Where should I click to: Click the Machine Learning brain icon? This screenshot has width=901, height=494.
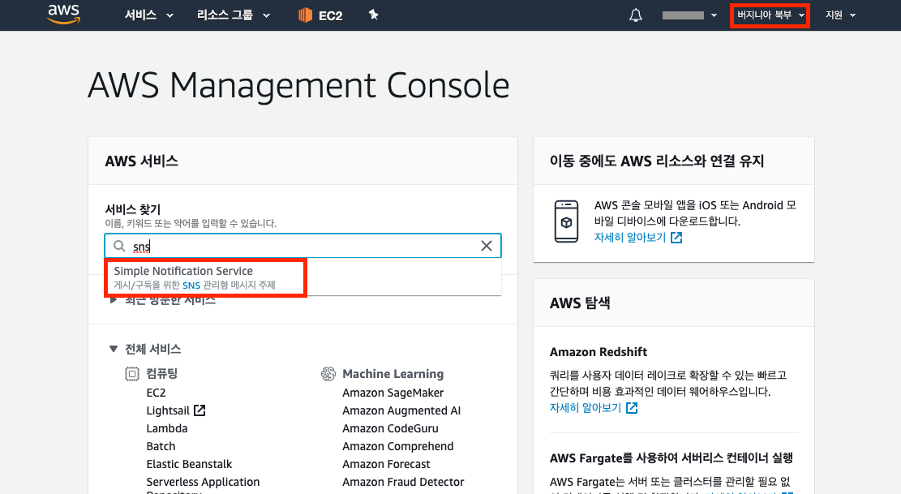point(328,375)
